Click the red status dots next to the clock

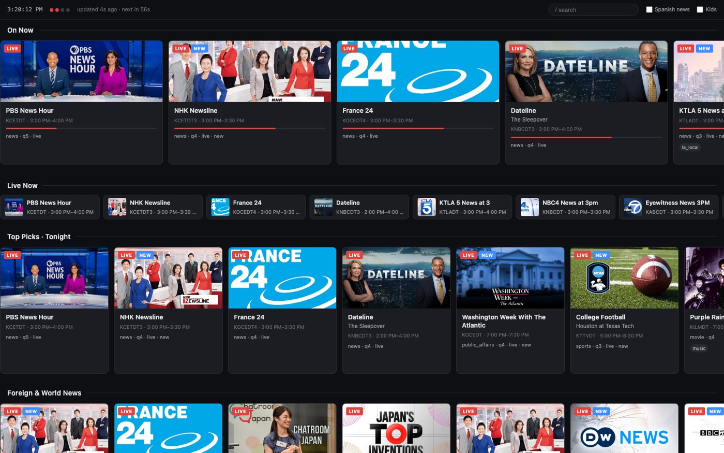(59, 10)
